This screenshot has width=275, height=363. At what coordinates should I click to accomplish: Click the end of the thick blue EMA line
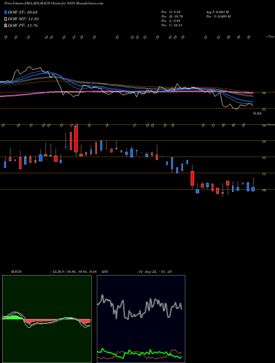(x=252, y=102)
